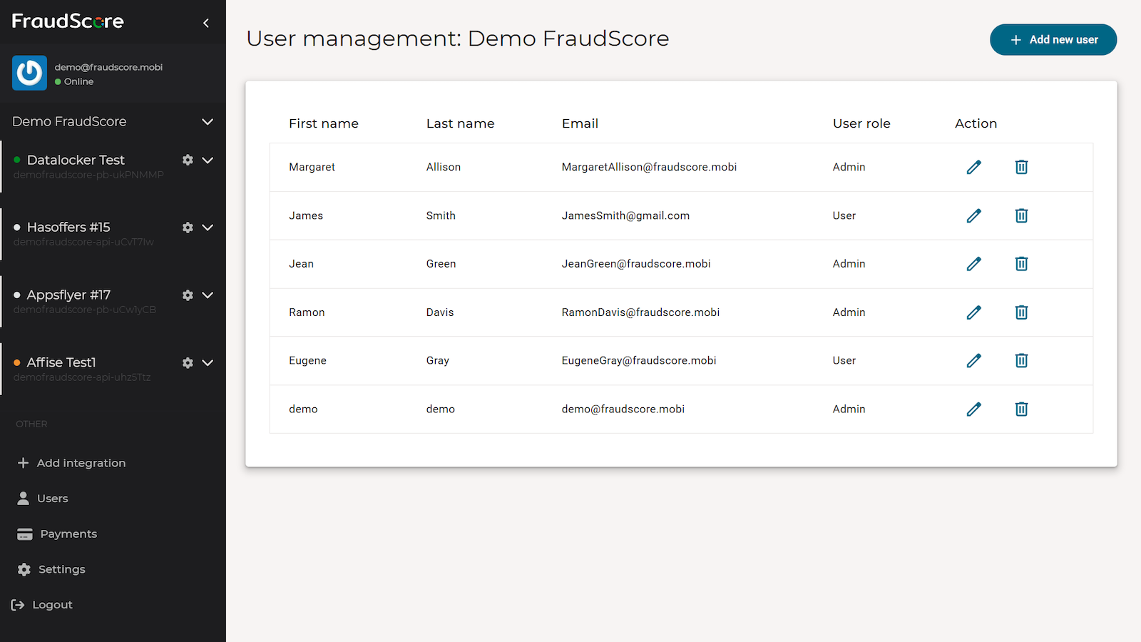This screenshot has height=642, width=1141.
Task: Click JeanGreen@fraudscore.mobi email cell
Action: click(x=636, y=264)
